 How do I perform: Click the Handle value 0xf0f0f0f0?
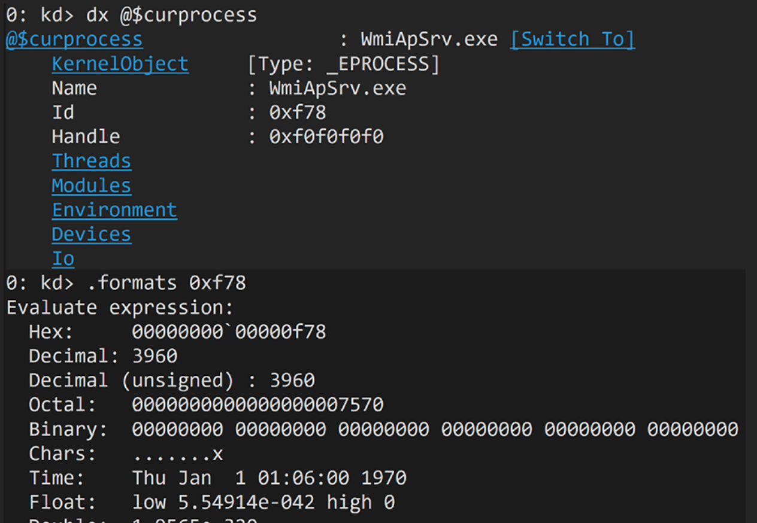pos(326,137)
